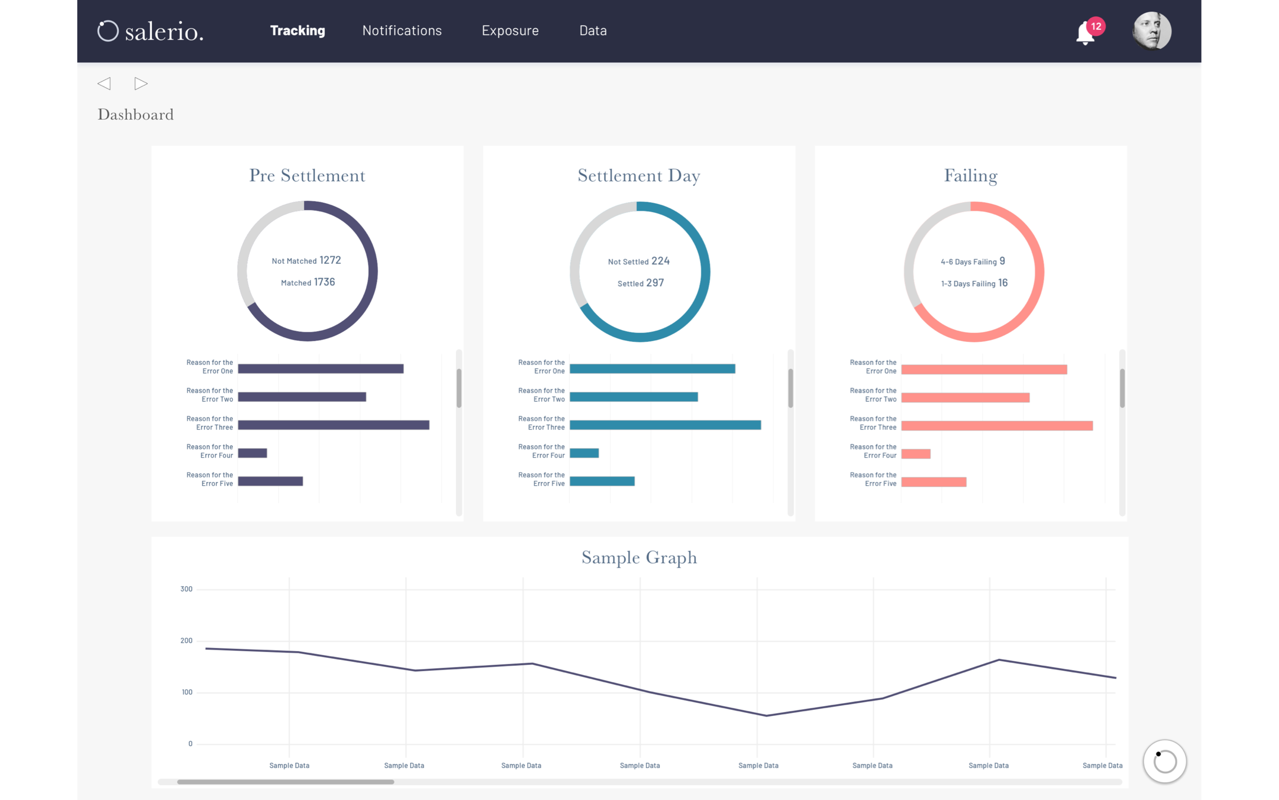Click the Tracking menu item
1279x800 pixels.
[297, 31]
